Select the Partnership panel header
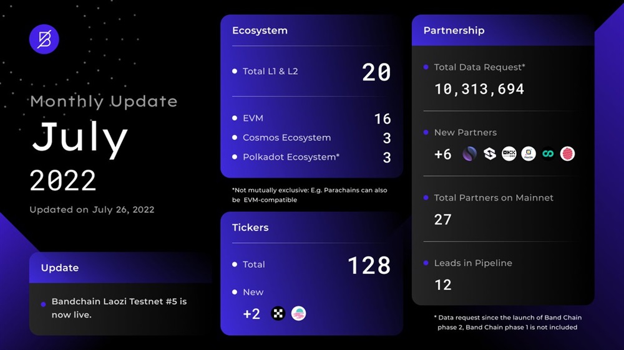Viewport: 624px width, 350px height. coord(454,31)
